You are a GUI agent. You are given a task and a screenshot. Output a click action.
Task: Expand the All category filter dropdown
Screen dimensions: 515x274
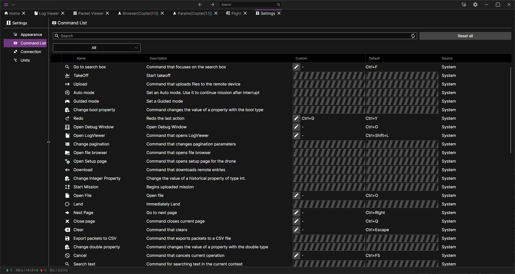[97, 48]
